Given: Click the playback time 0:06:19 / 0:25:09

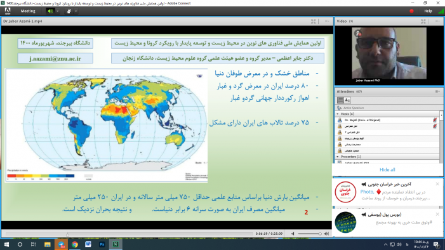Looking at the screenshot, I should click(x=269, y=234).
